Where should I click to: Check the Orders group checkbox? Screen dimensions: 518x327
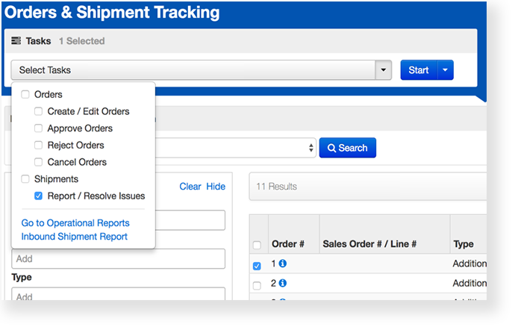25,95
